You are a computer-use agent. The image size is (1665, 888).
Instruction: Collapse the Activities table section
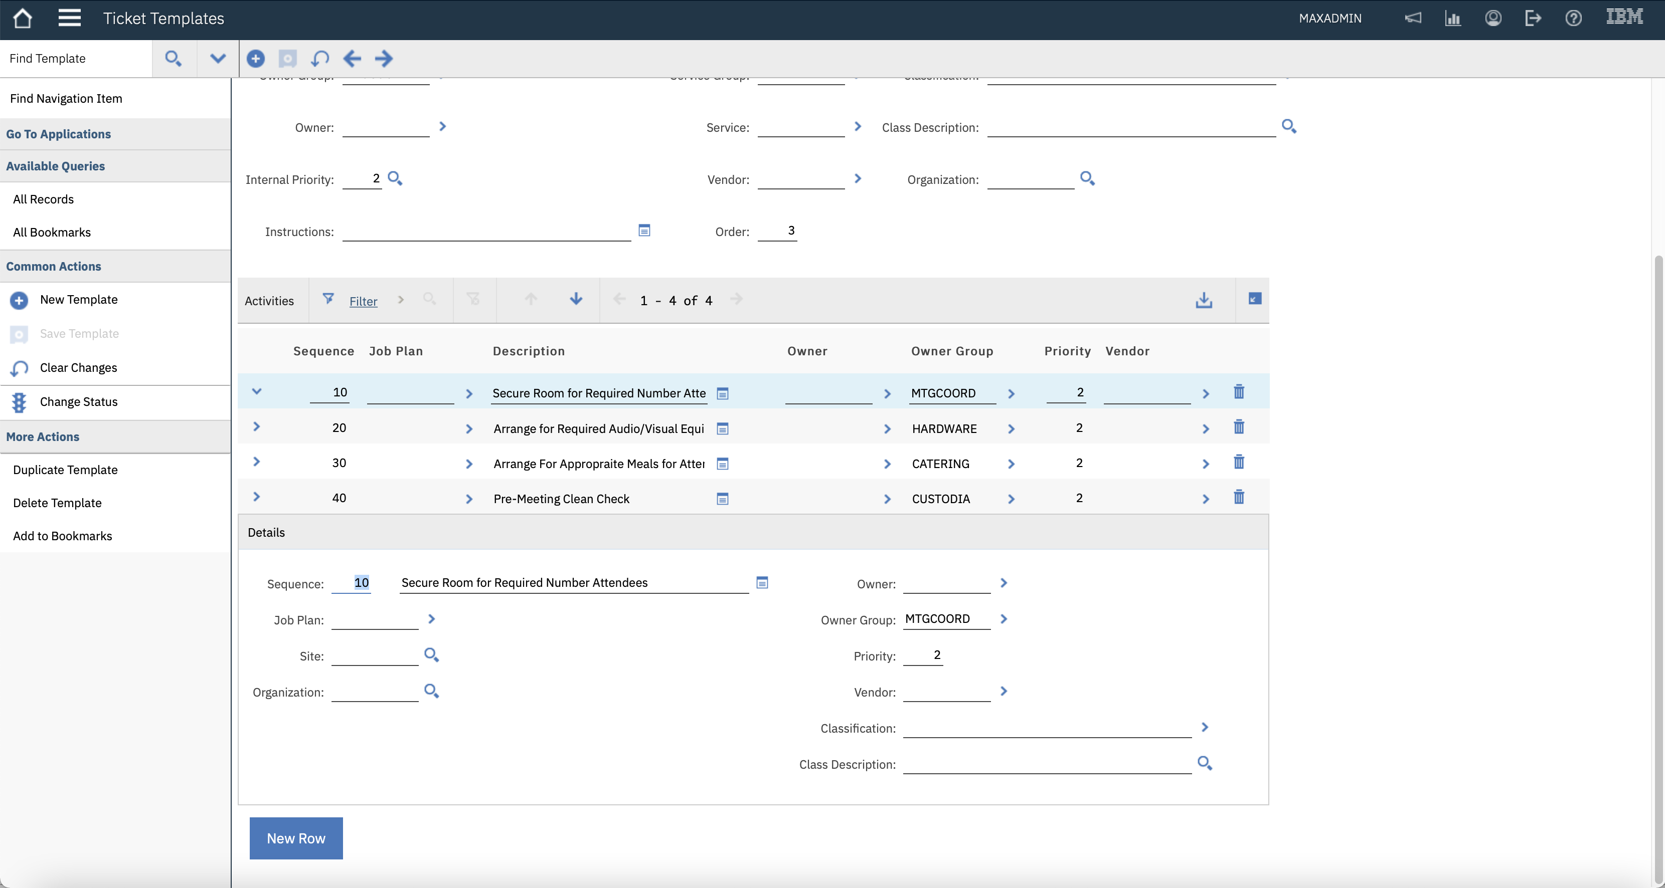click(x=1255, y=299)
